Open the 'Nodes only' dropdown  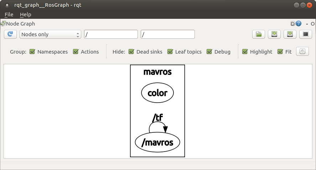click(50, 34)
